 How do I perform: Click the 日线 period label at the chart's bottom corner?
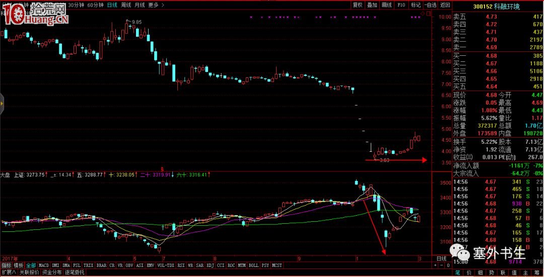(441, 258)
